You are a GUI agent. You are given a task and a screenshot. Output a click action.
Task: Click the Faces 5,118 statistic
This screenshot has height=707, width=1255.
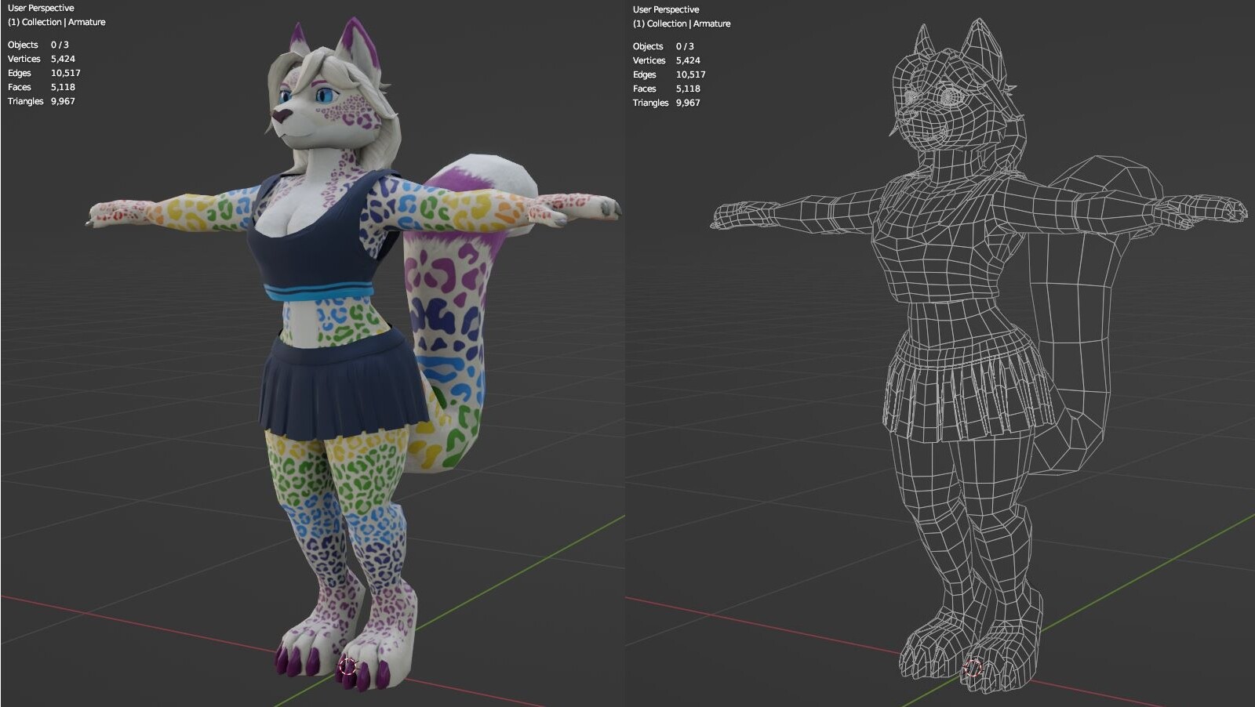[34, 87]
